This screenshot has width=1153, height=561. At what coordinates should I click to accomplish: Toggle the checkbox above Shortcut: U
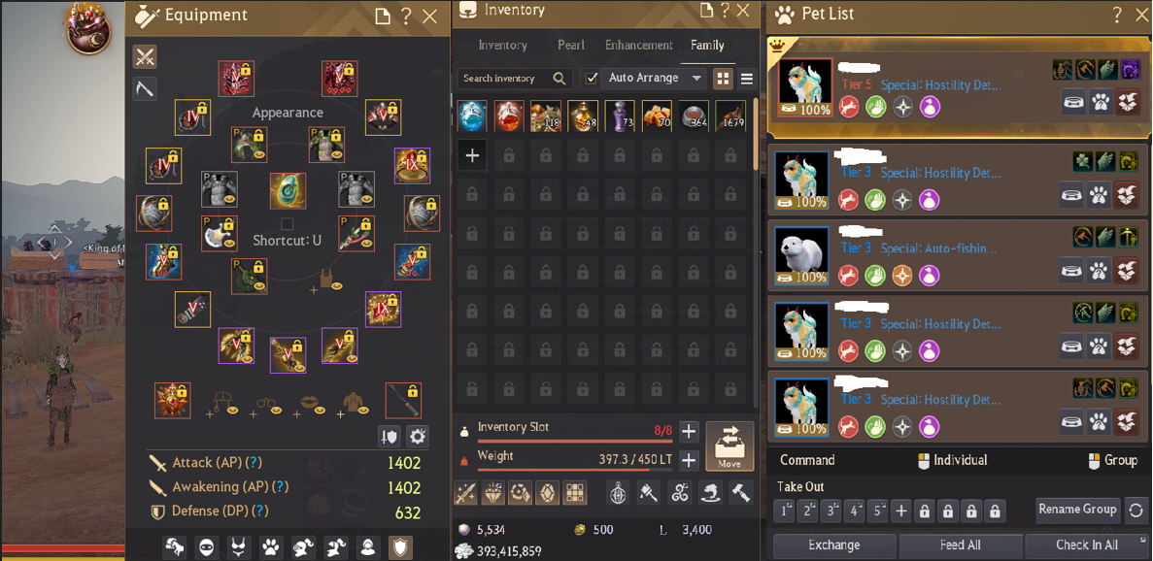click(x=288, y=223)
